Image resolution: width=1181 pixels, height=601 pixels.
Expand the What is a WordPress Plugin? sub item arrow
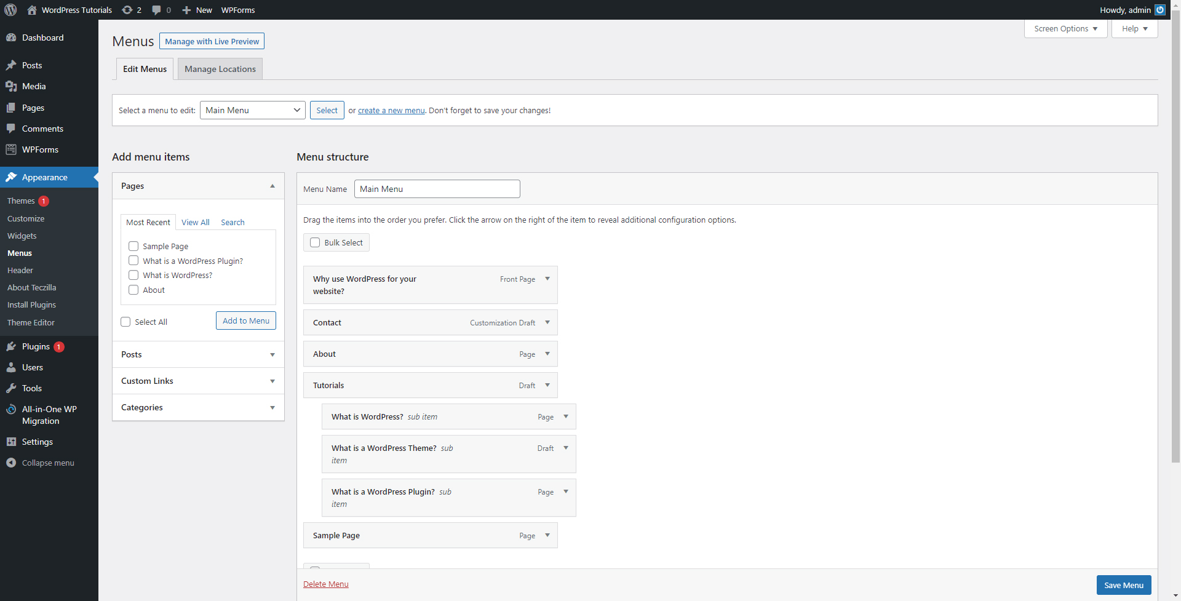[x=566, y=492]
